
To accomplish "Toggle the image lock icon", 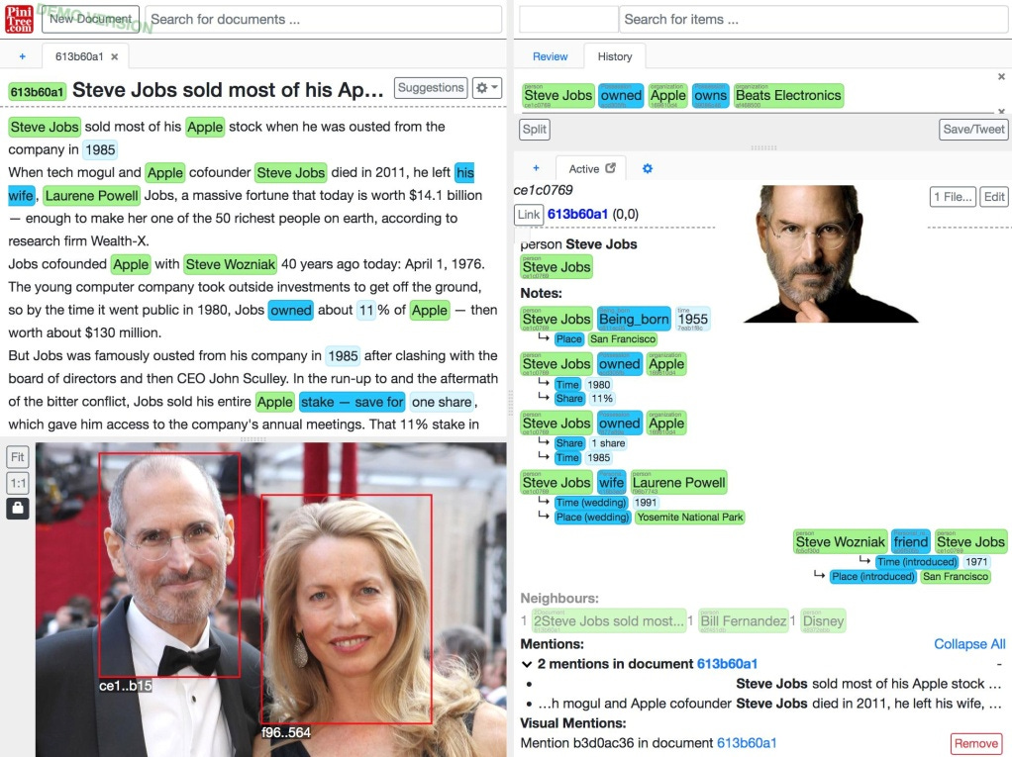I will (x=18, y=508).
